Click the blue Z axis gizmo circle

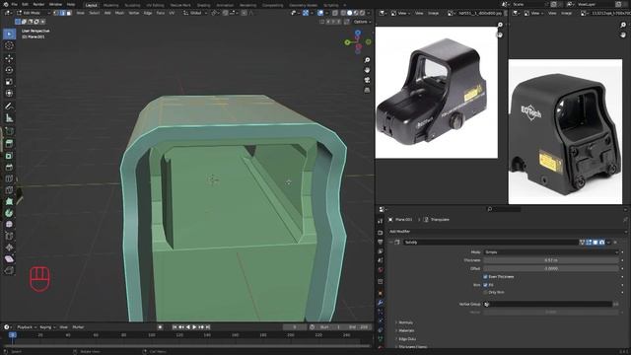click(358, 34)
